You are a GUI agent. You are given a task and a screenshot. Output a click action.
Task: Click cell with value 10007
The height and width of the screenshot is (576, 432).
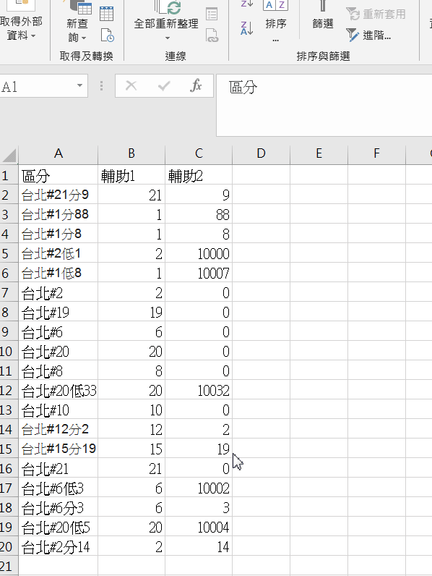pos(199,273)
